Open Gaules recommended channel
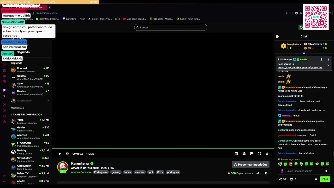334x188 pixels. pyautogui.click(x=30, y=129)
